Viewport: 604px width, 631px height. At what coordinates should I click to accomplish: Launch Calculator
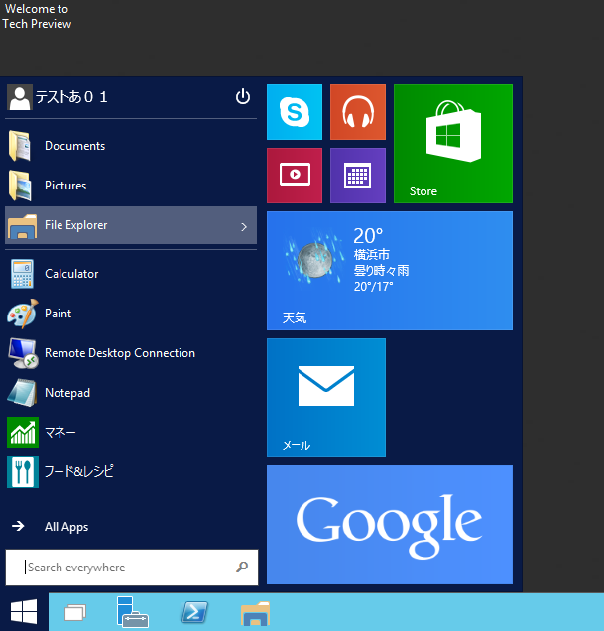131,274
